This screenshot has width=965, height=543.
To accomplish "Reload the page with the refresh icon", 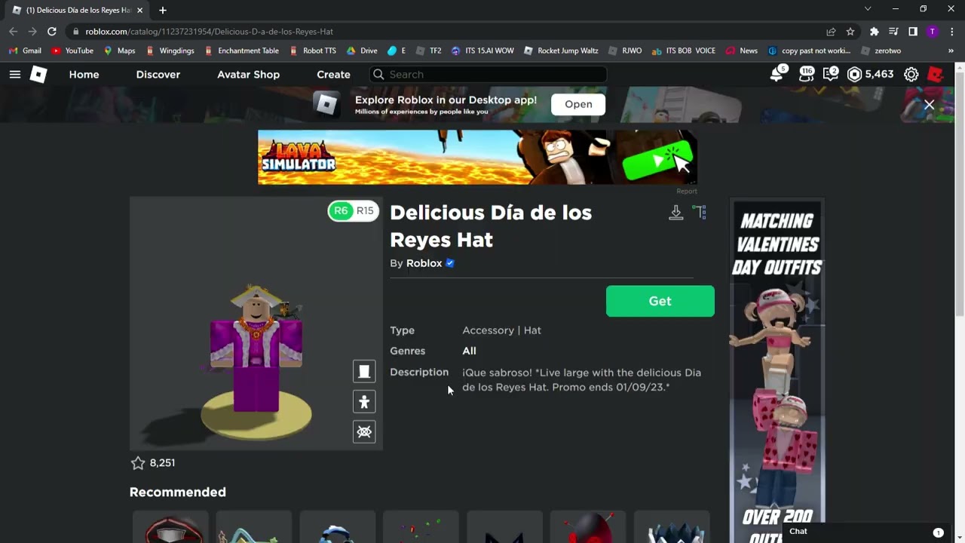I will 52,32.
